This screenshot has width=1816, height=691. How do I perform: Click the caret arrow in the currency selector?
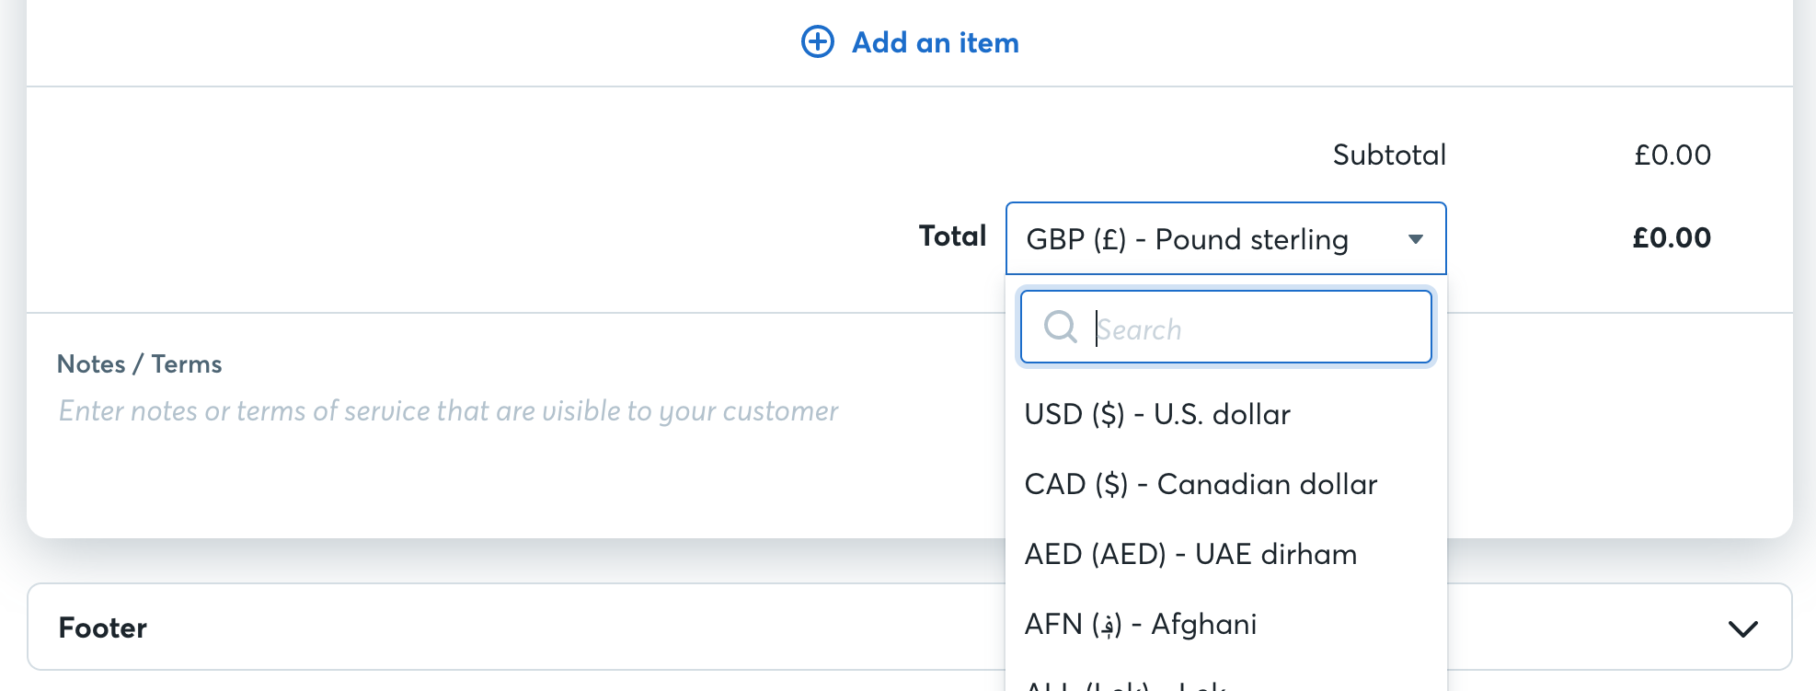[x=1415, y=239]
